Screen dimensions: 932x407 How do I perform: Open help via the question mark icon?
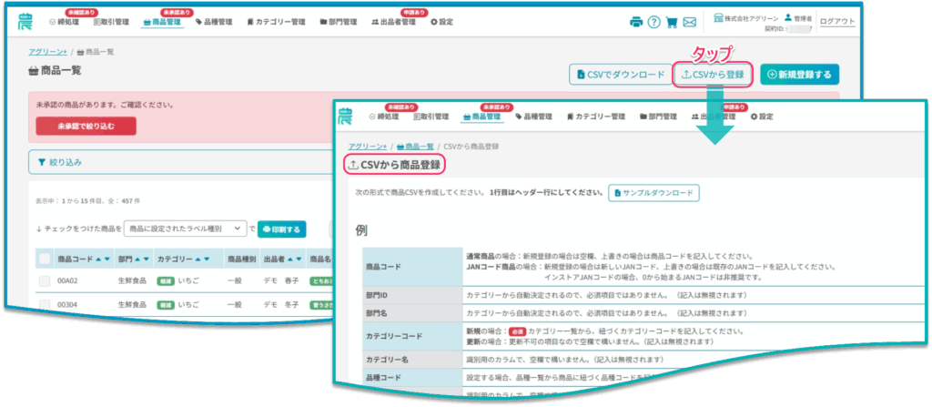click(x=653, y=22)
